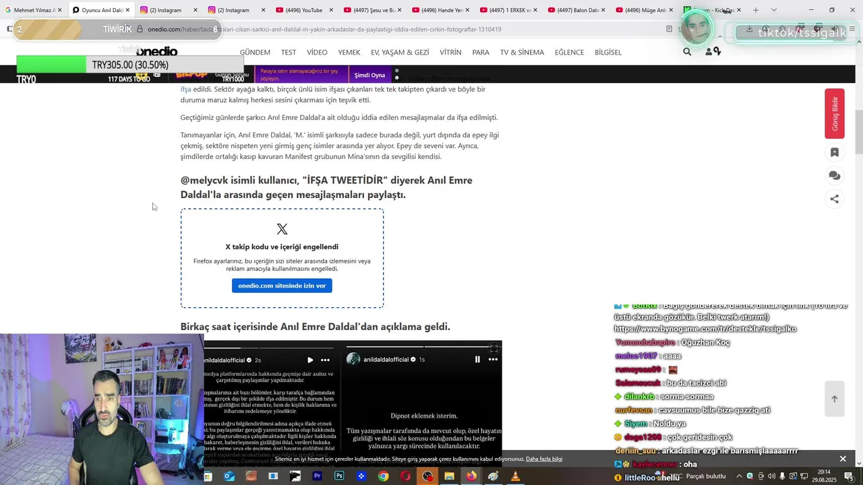Image resolution: width=863 pixels, height=485 pixels.
Task: Open the comments speech bubble icon
Action: (835, 176)
